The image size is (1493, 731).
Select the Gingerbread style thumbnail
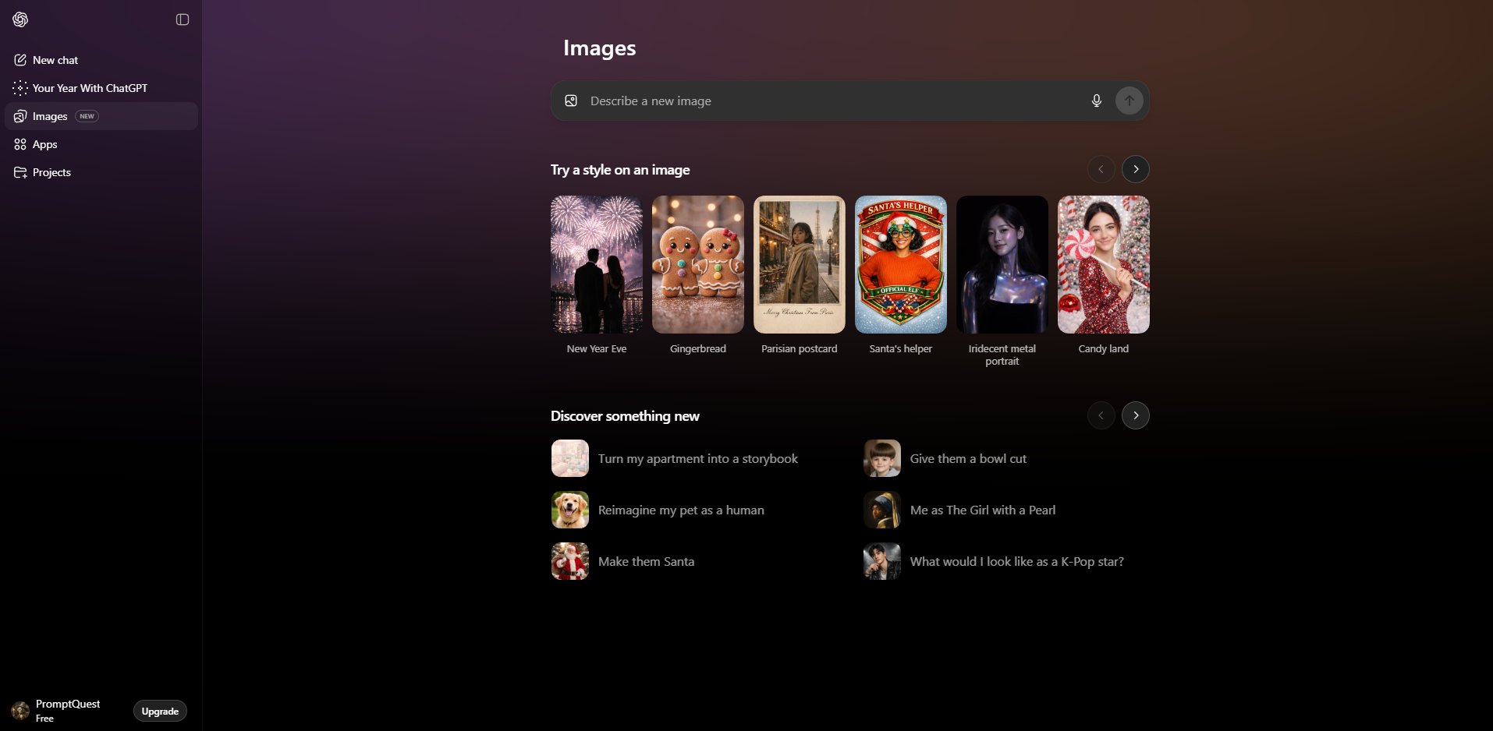click(697, 265)
